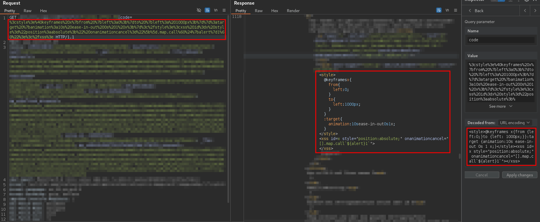Click the Response panel vertical scrollbar
Screen dimensions: 540x222
(x=459, y=156)
